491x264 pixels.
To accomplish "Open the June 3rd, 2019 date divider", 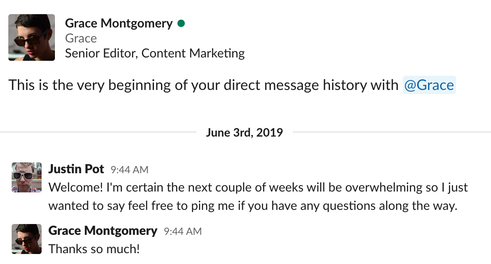I will point(244,132).
